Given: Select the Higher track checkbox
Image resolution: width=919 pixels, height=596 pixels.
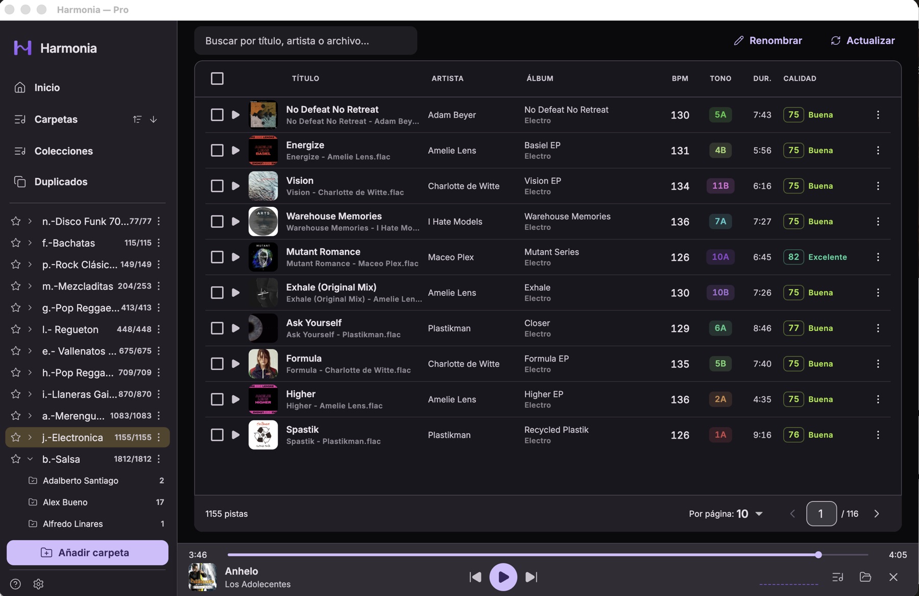Looking at the screenshot, I should coord(217,399).
